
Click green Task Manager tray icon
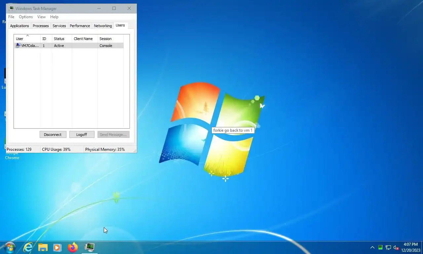pos(380,247)
